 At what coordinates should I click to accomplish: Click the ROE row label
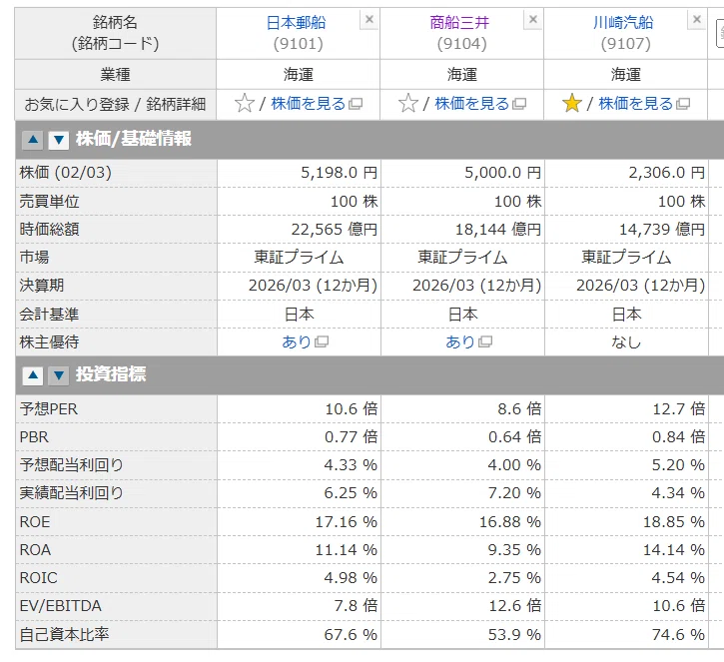35,522
